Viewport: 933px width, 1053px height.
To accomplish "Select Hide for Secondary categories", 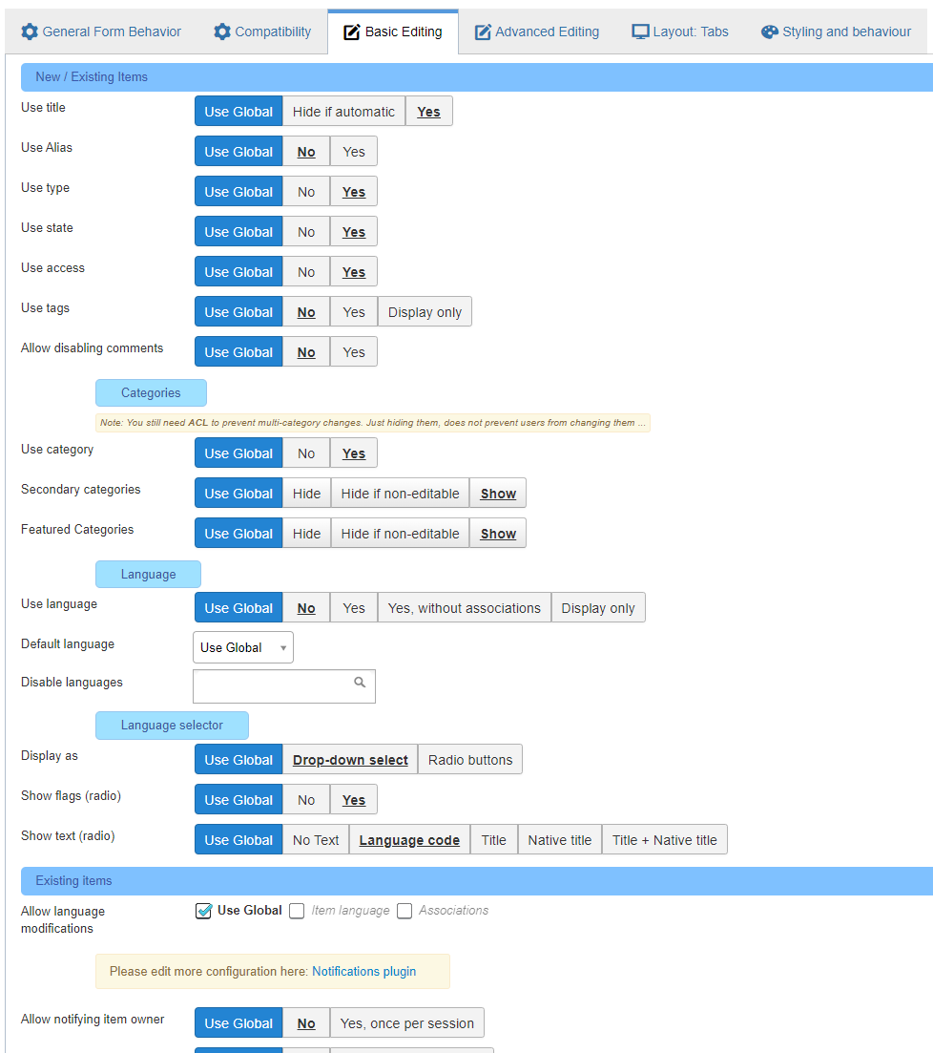I will point(307,494).
